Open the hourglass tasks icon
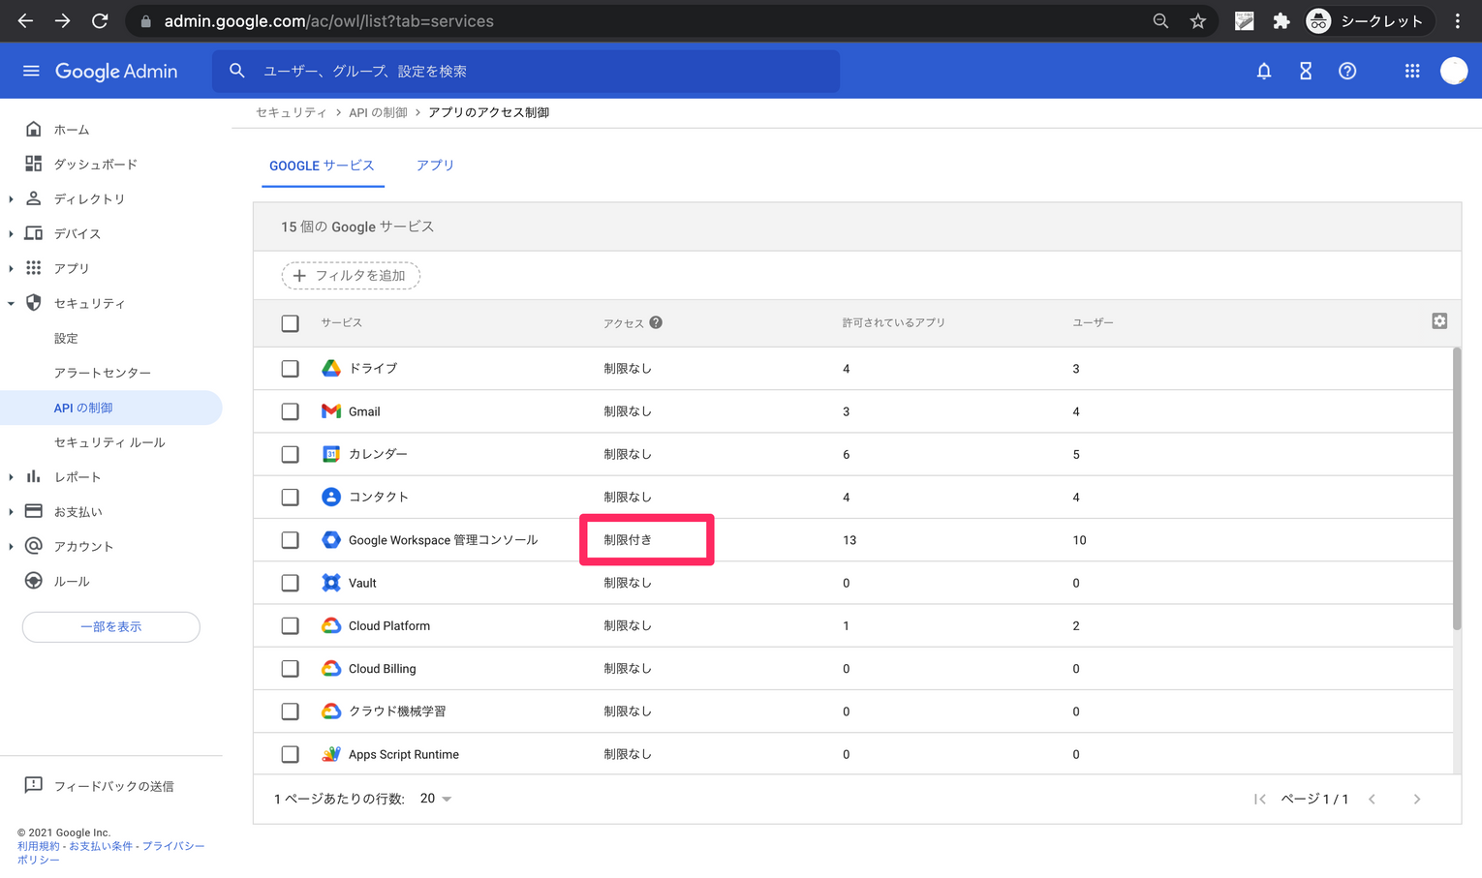1482x878 pixels. (x=1306, y=71)
